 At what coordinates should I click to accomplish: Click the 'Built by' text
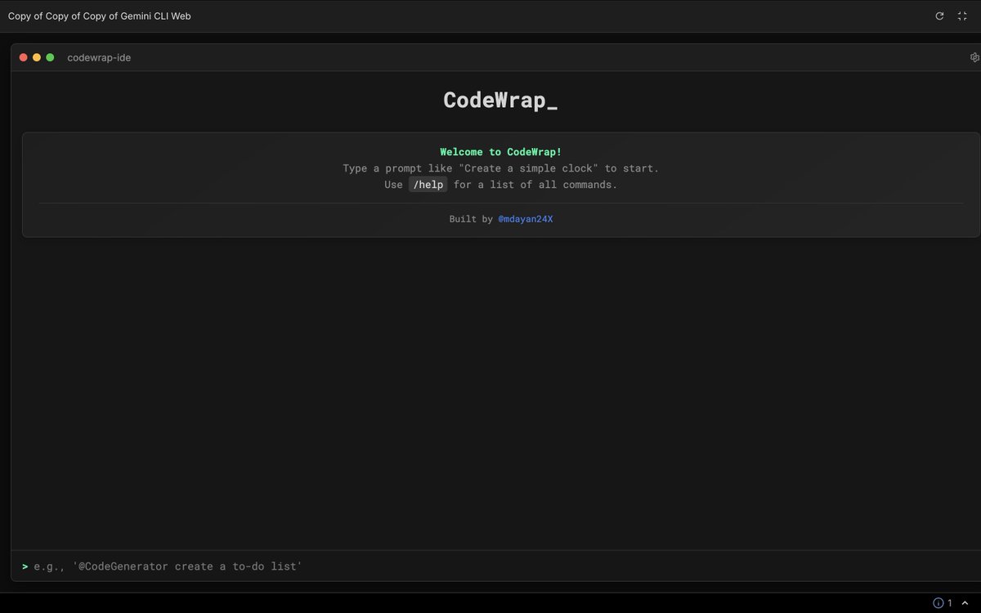pos(470,219)
